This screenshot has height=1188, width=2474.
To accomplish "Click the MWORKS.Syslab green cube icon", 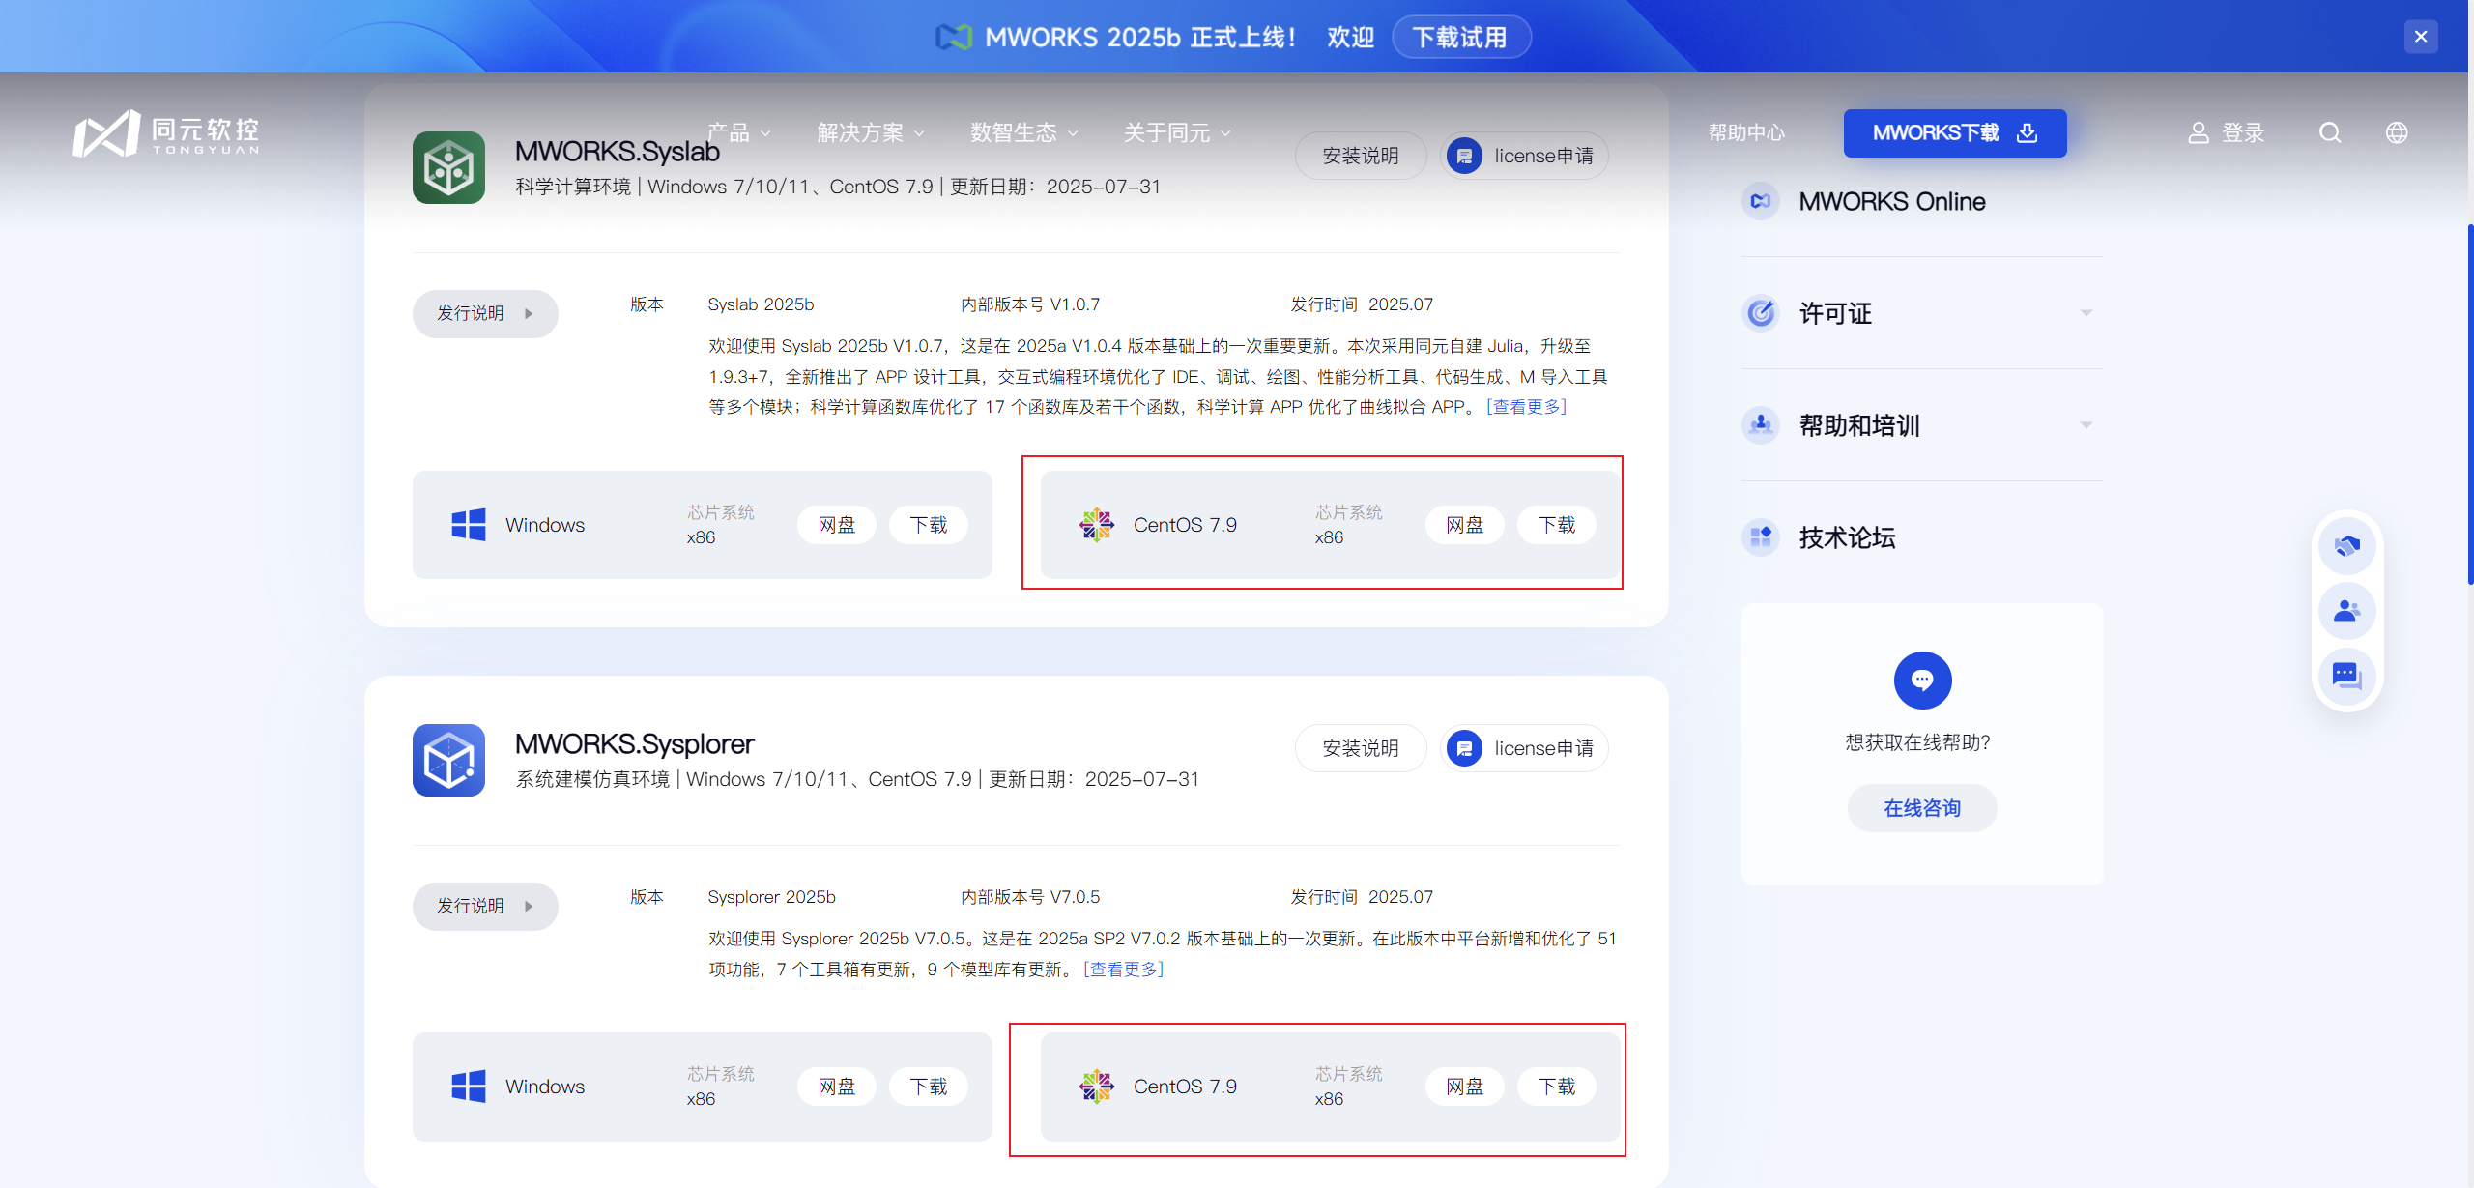I will click(x=448, y=167).
